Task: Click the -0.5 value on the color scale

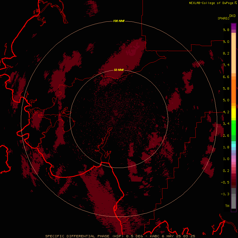Action: (225, 182)
